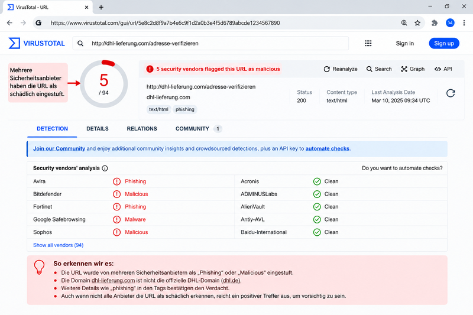Close the VirusTotal - URL tab
473x315 pixels.
click(86, 7)
